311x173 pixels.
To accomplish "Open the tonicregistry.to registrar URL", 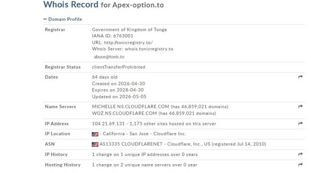I will point(128,43).
